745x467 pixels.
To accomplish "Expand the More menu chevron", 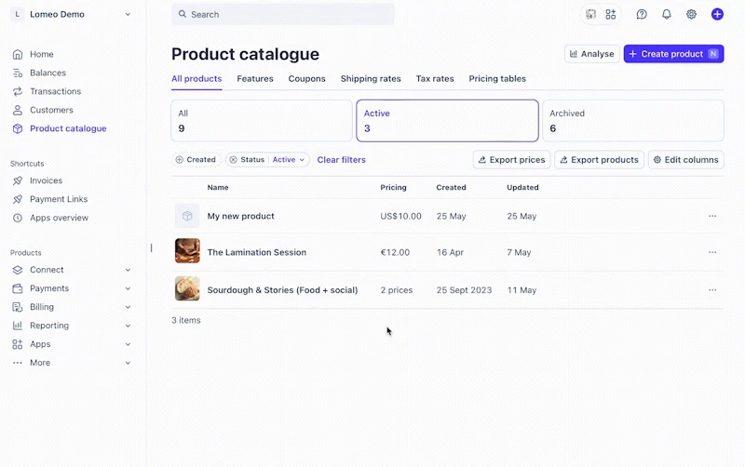I will [128, 363].
